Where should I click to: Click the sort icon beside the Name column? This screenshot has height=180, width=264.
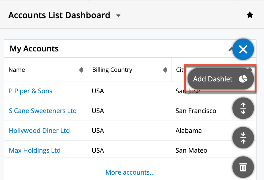click(81, 70)
